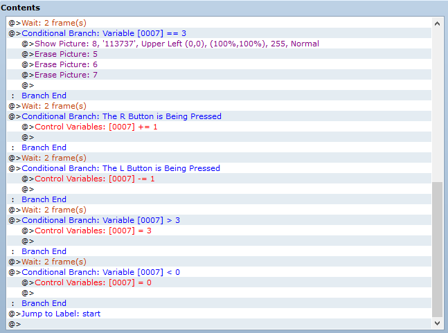Select Control Variables: [0007] -= 1
Screen dimensions: 448x333
click(219, 179)
